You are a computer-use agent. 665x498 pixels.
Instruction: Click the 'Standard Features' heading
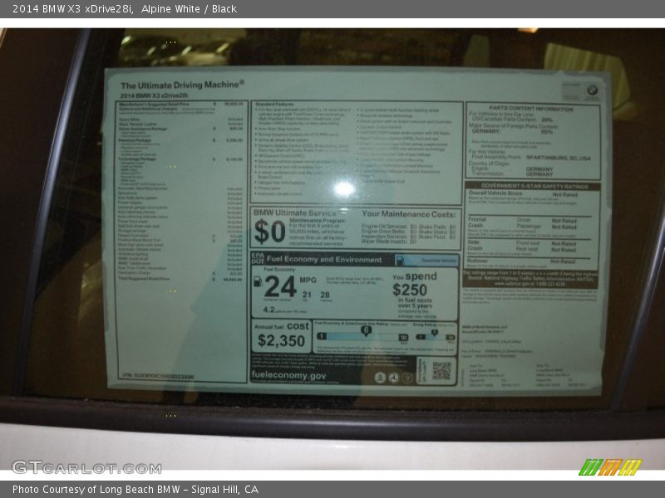point(275,104)
